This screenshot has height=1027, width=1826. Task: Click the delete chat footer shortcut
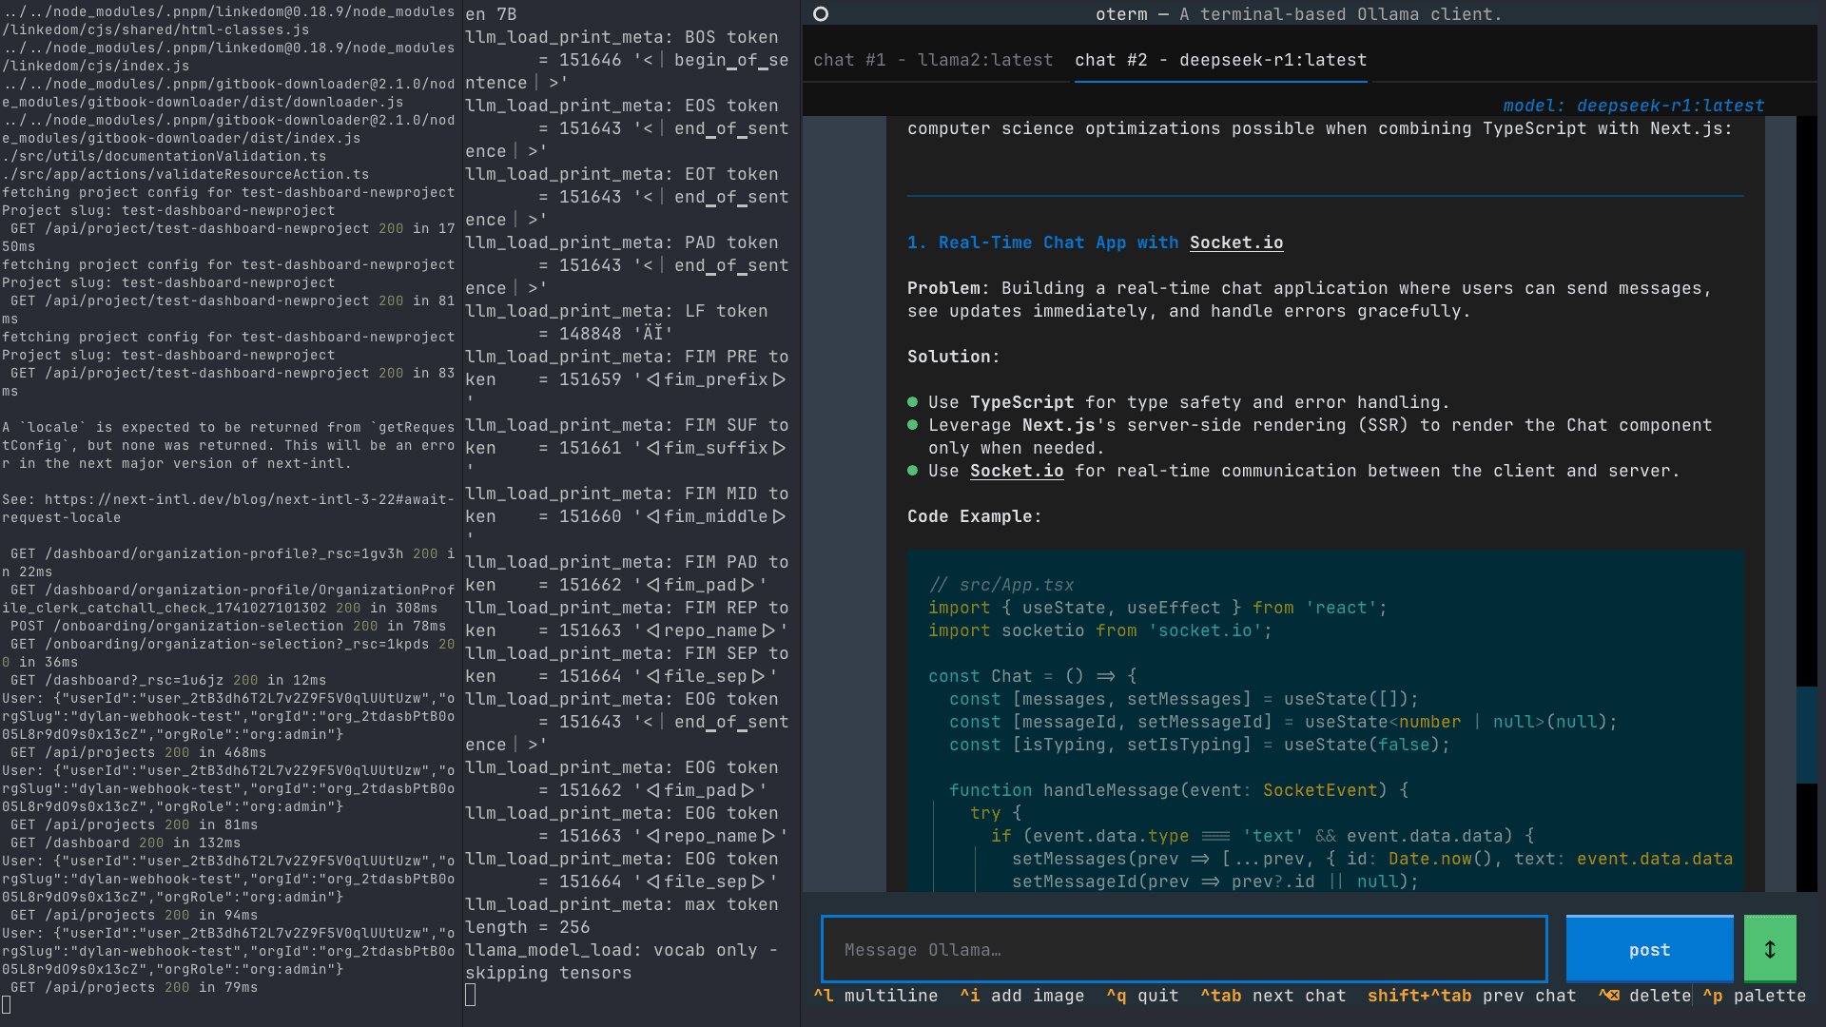(1643, 996)
